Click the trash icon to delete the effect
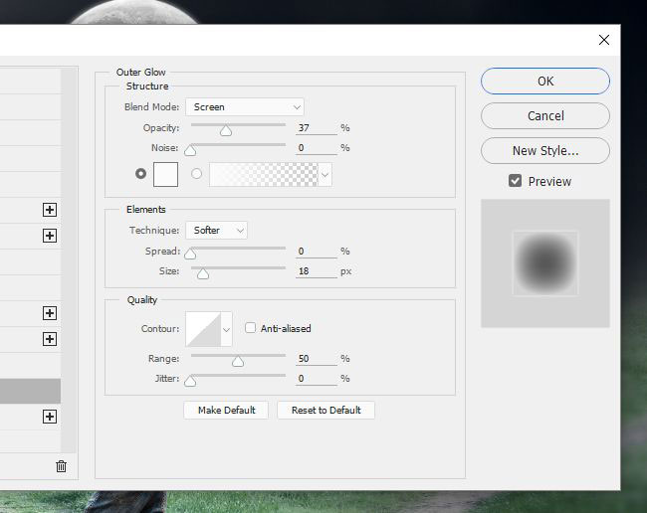The image size is (647, 513). click(61, 466)
